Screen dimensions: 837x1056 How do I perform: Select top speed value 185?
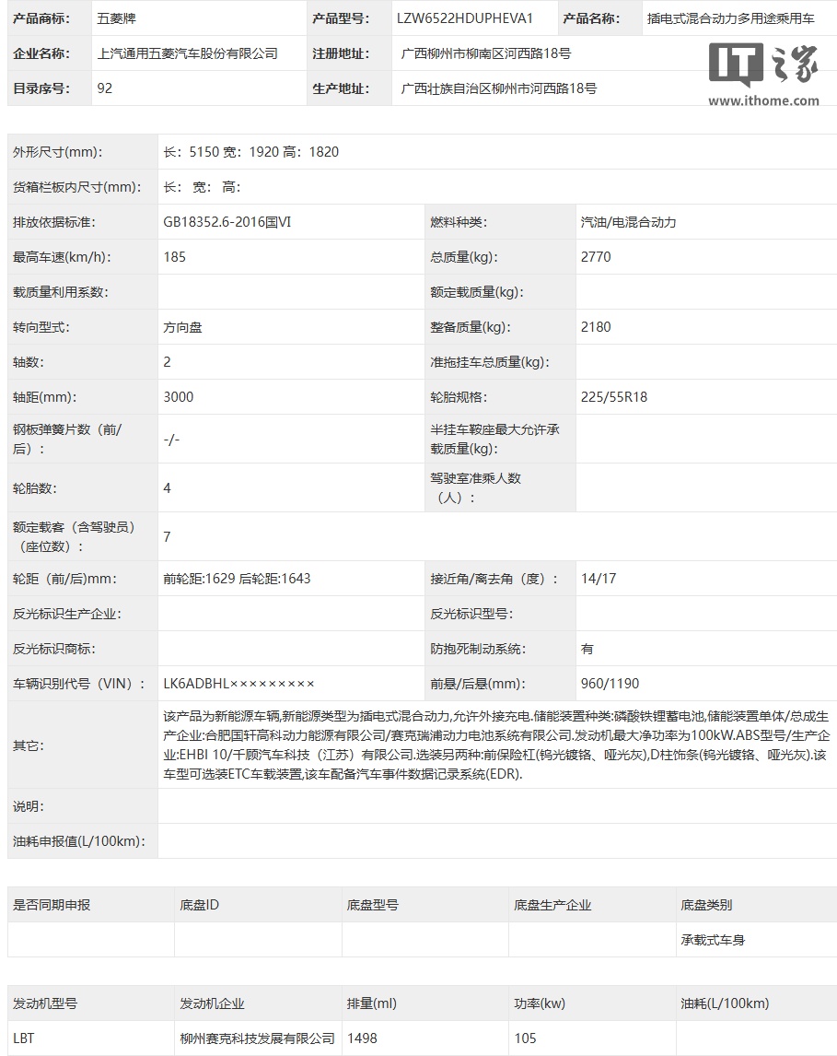click(x=174, y=256)
